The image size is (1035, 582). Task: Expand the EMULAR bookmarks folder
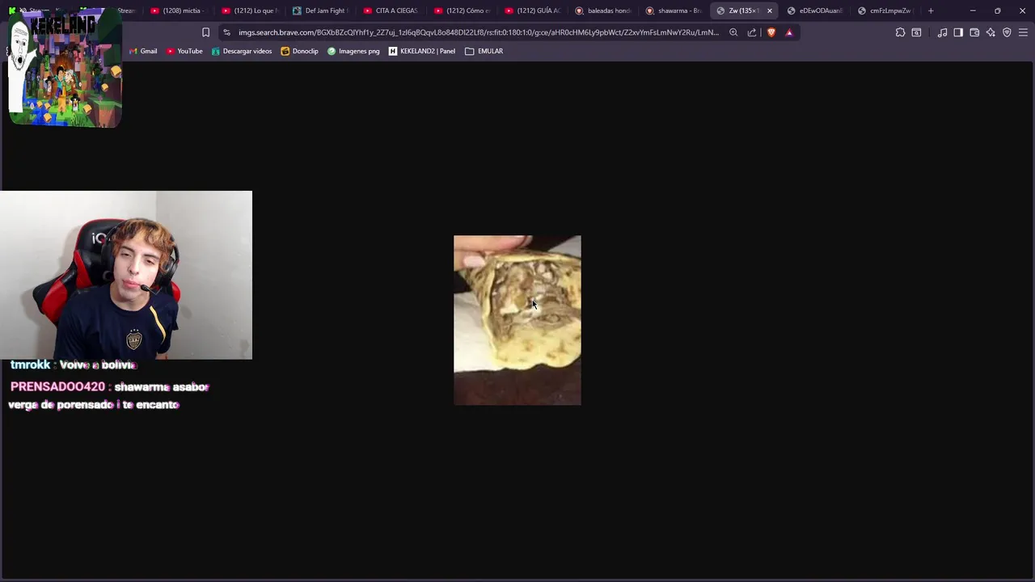coord(484,51)
